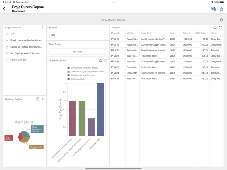
Task: Go back using the back arrow
Action: tap(4, 9)
